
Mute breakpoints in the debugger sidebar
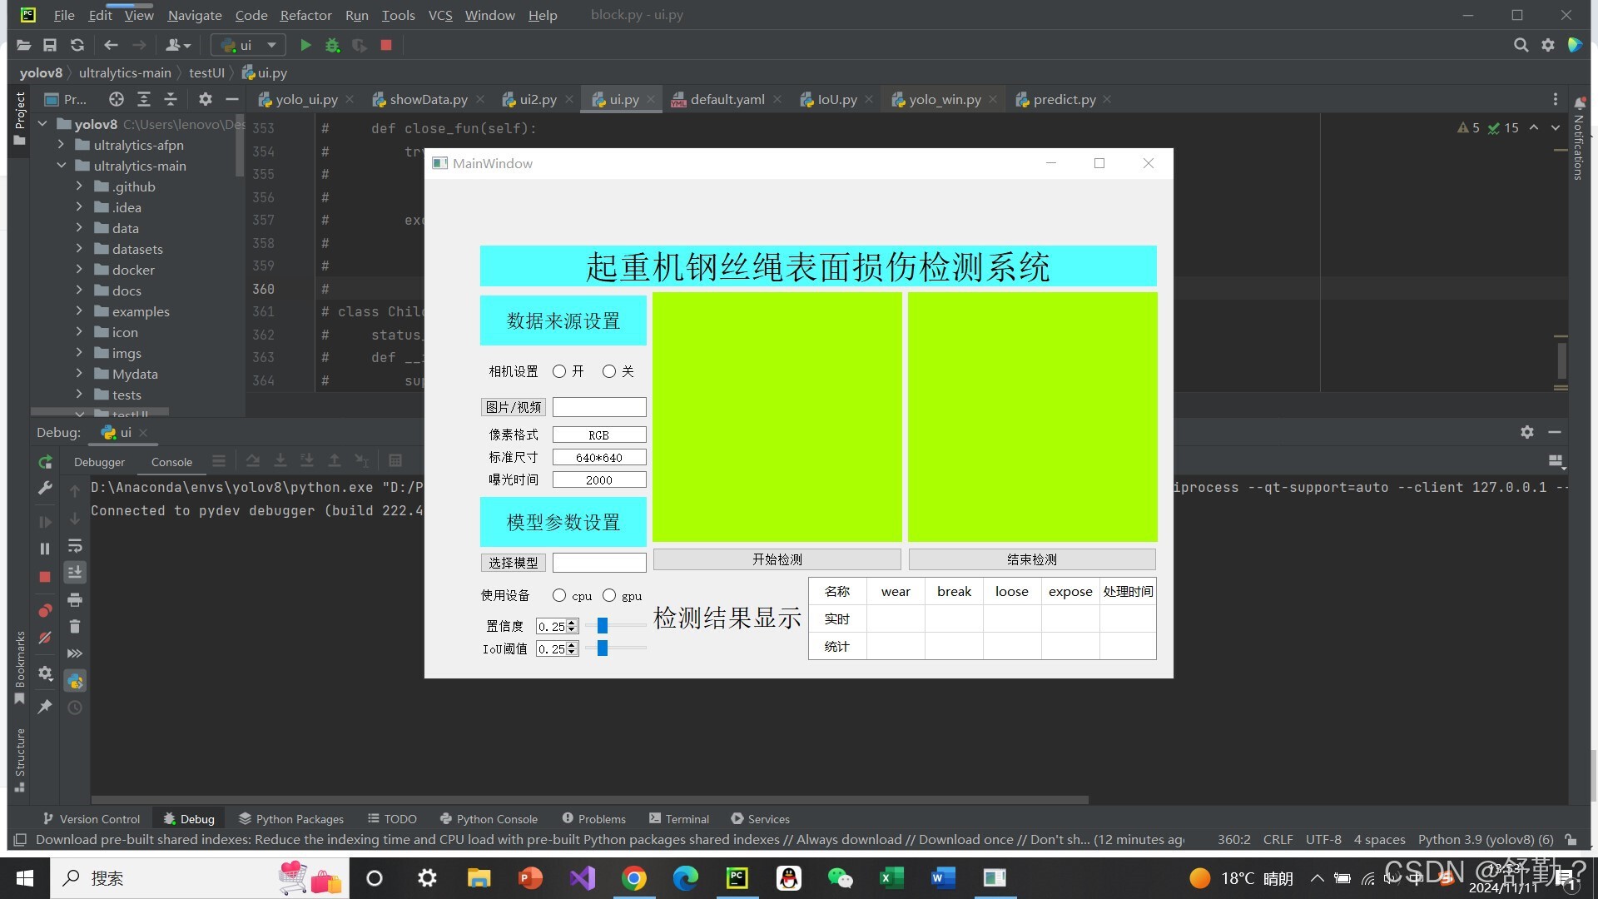pyautogui.click(x=45, y=638)
